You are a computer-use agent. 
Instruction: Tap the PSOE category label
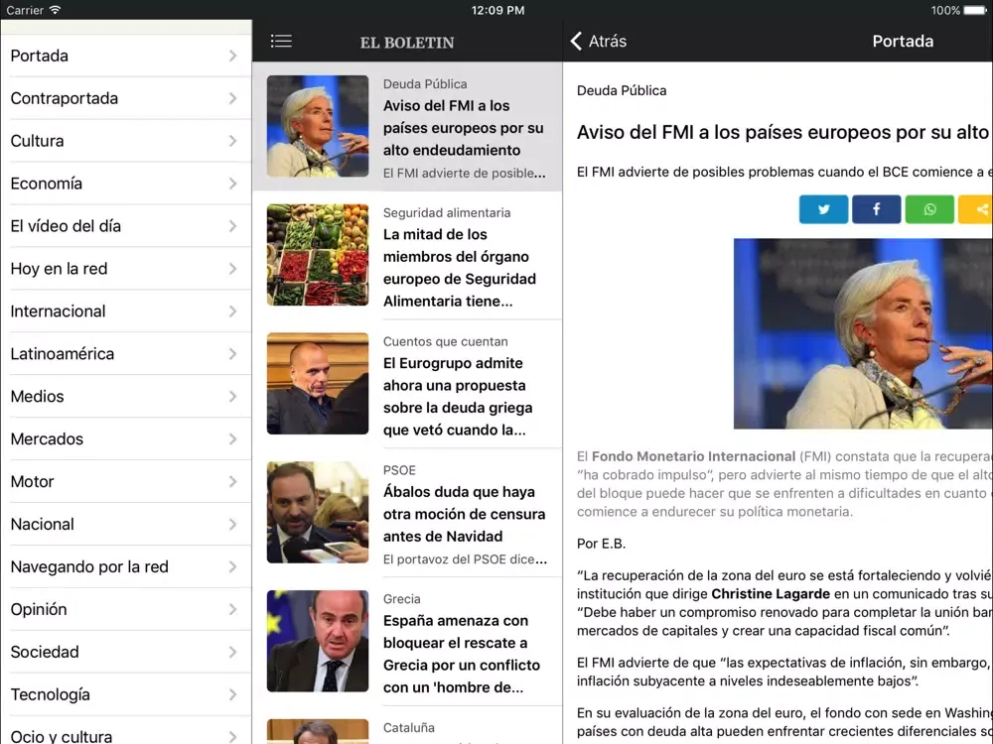399,470
